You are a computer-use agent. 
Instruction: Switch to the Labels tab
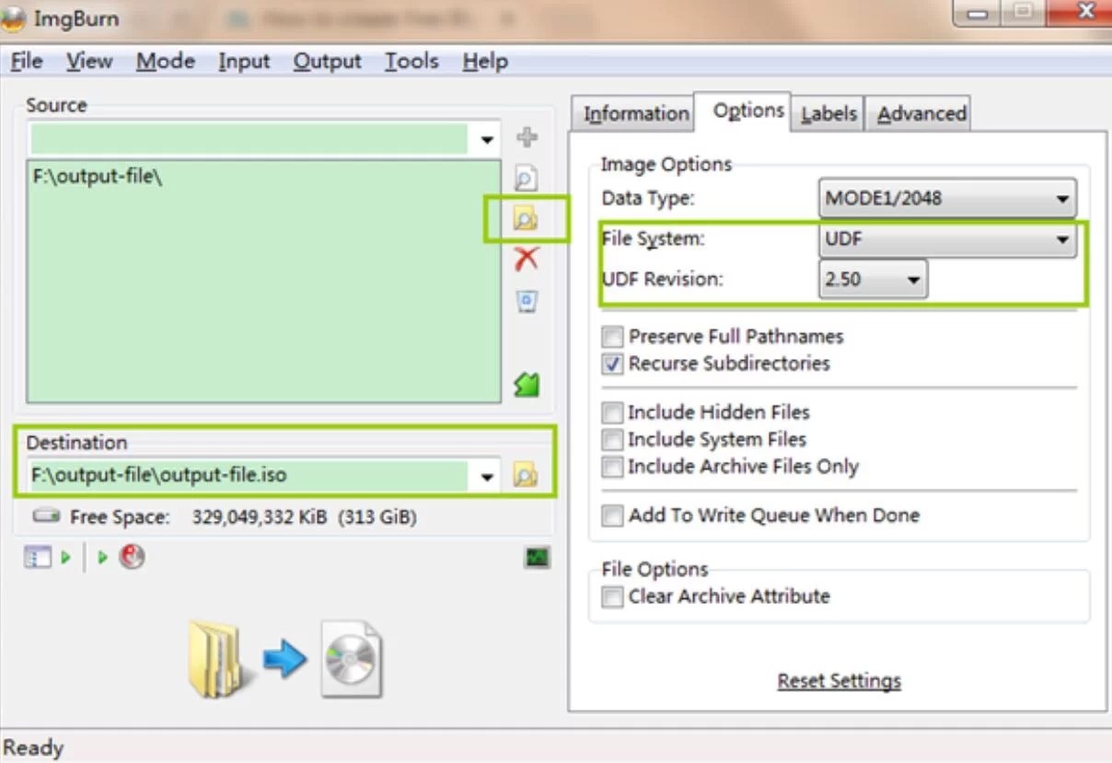827,112
